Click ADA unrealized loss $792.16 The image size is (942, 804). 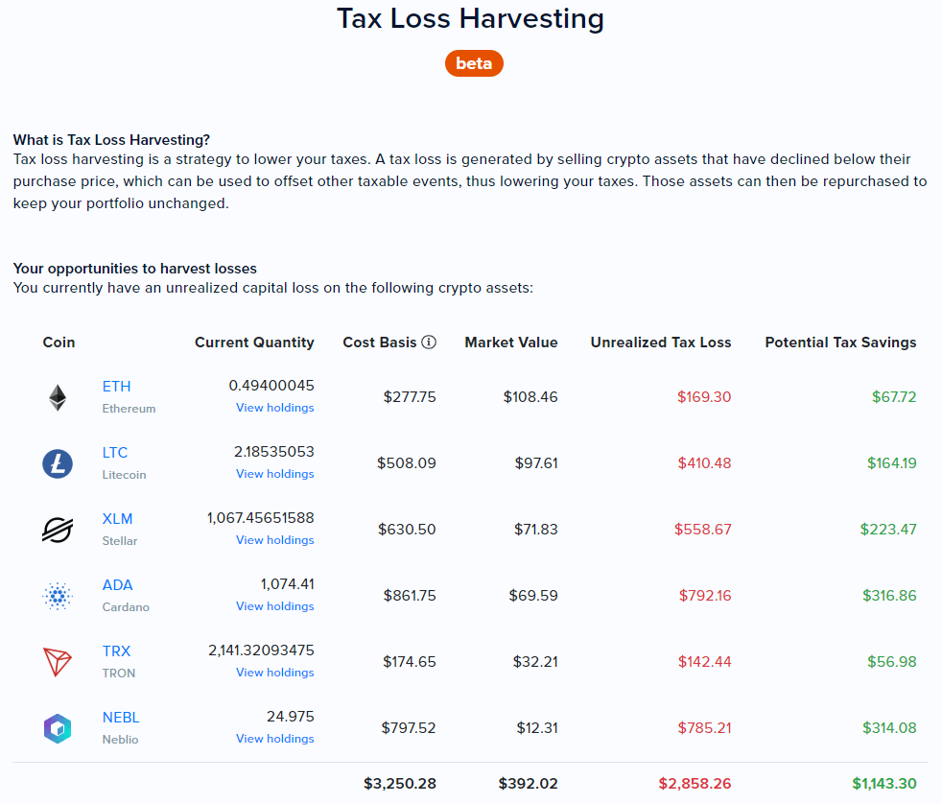(705, 595)
